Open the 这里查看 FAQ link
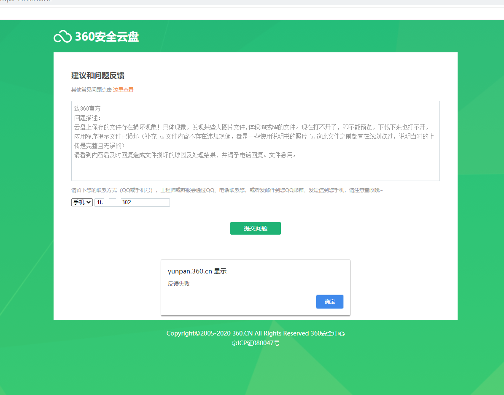This screenshot has height=395, width=504. (x=123, y=90)
